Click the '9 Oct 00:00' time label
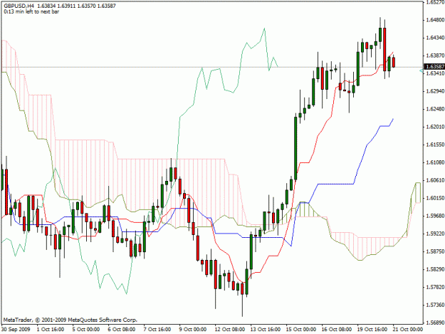The width and height of the screenshot is (445, 334). (x=193, y=329)
